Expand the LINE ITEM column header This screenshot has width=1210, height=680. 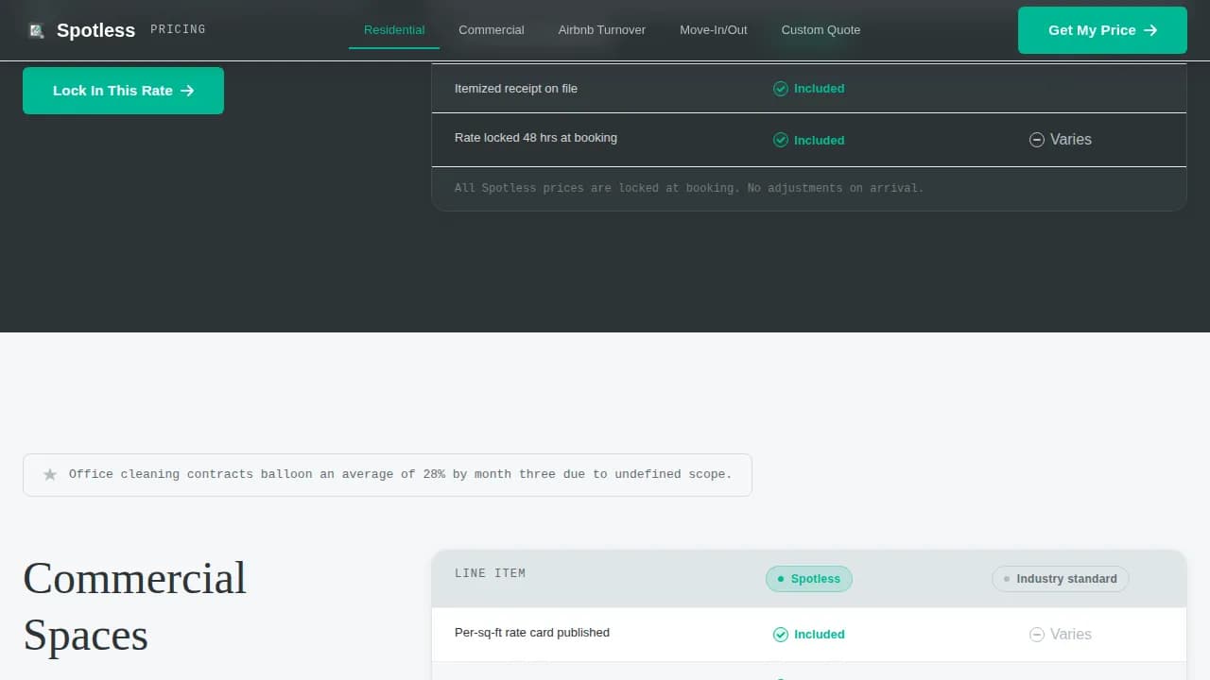point(491,572)
